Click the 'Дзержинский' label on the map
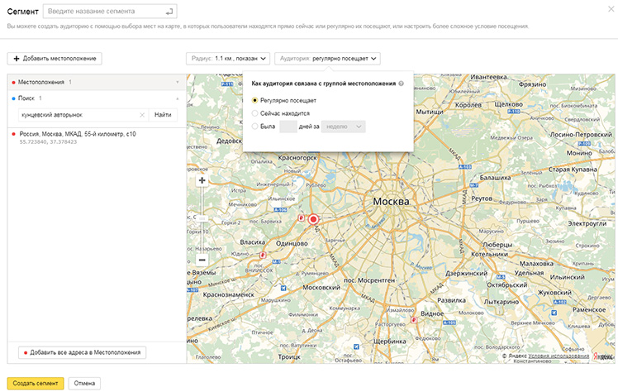This screenshot has height=392, width=618. point(466,273)
